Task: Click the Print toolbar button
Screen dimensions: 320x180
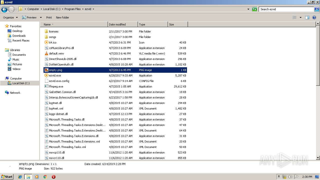Action: click(x=49, y=17)
